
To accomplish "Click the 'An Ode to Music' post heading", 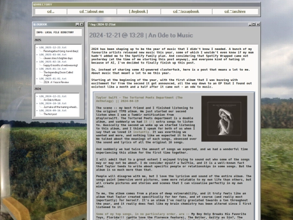I will tap(141, 35).
